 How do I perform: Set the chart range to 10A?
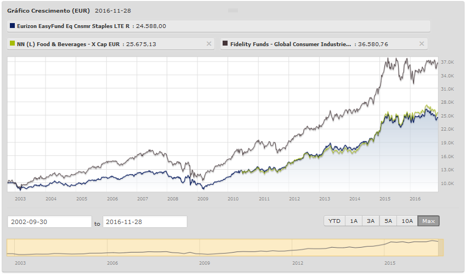tap(407, 221)
